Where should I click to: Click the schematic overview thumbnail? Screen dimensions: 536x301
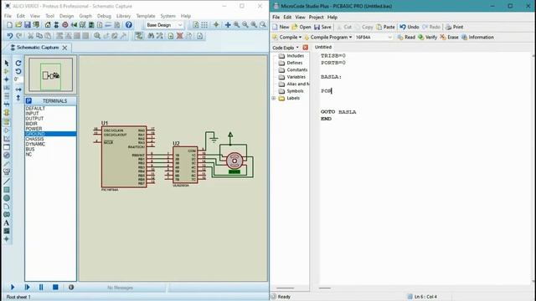(x=50, y=74)
